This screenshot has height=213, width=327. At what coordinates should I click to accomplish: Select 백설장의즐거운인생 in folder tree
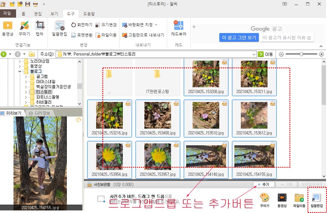pyautogui.click(x=53, y=87)
